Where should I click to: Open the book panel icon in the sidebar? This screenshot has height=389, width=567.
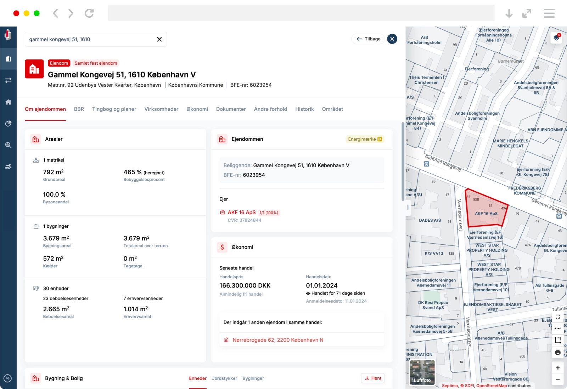point(9,59)
